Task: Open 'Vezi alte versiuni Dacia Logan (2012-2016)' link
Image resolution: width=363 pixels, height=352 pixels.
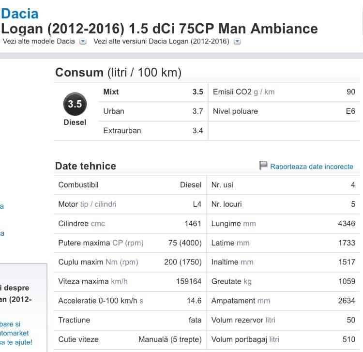Action: (161, 41)
